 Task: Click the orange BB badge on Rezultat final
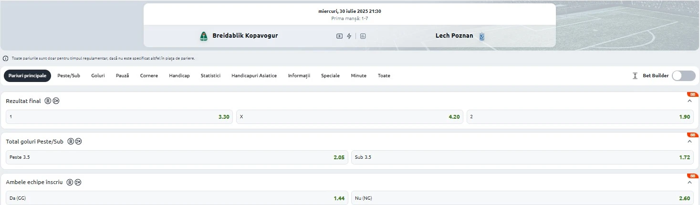pyautogui.click(x=692, y=94)
